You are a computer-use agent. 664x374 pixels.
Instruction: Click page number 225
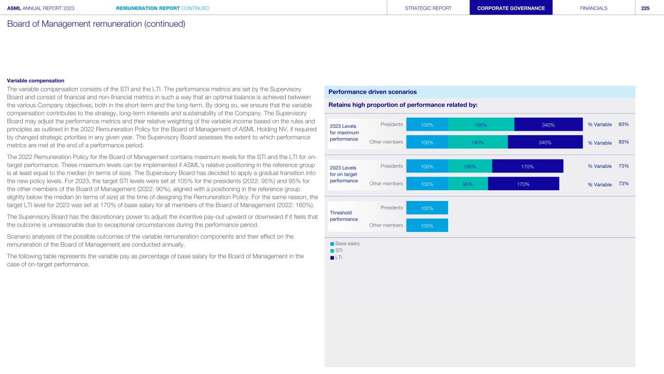click(645, 8)
